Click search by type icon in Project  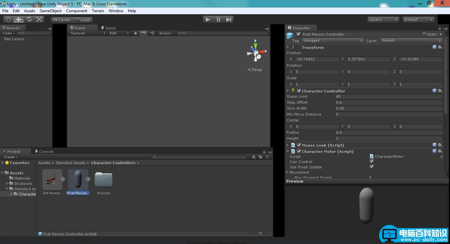tap(253, 157)
